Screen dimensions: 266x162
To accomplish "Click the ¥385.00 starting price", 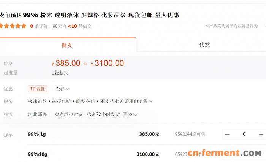I will click(x=66, y=64).
